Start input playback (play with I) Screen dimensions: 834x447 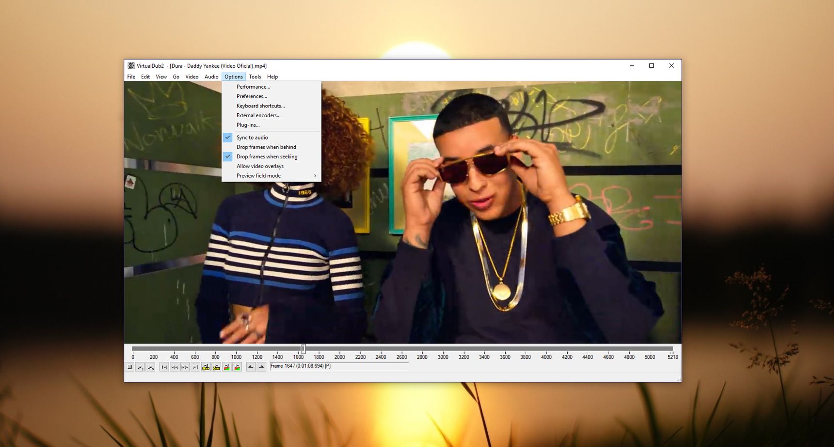coord(140,367)
